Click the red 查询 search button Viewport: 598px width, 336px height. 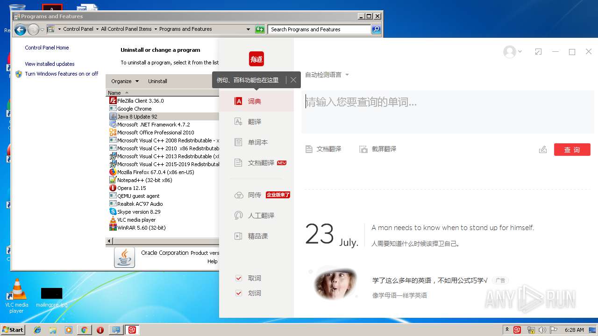point(572,149)
